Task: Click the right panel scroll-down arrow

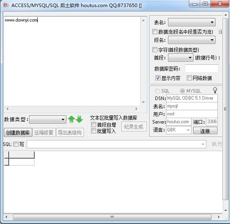Action: (x=226, y=211)
